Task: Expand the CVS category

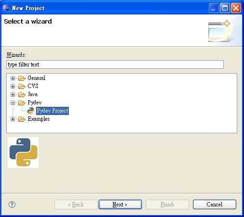Action: coord(13,86)
